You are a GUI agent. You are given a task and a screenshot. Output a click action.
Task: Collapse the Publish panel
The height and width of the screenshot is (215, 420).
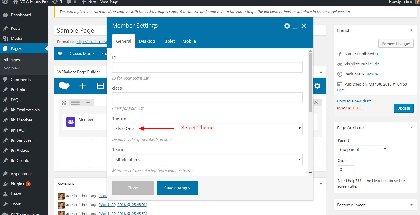tap(411, 31)
